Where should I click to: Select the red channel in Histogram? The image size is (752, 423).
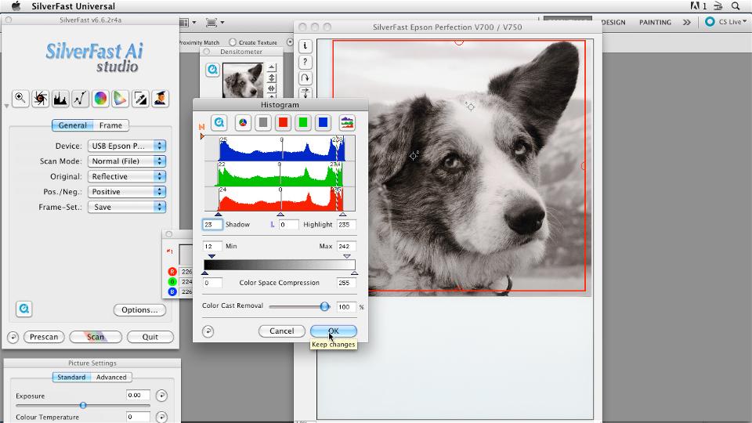point(283,123)
